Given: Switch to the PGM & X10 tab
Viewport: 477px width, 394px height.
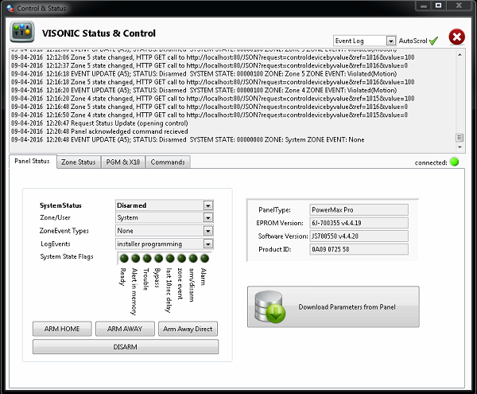Looking at the screenshot, I should point(123,162).
